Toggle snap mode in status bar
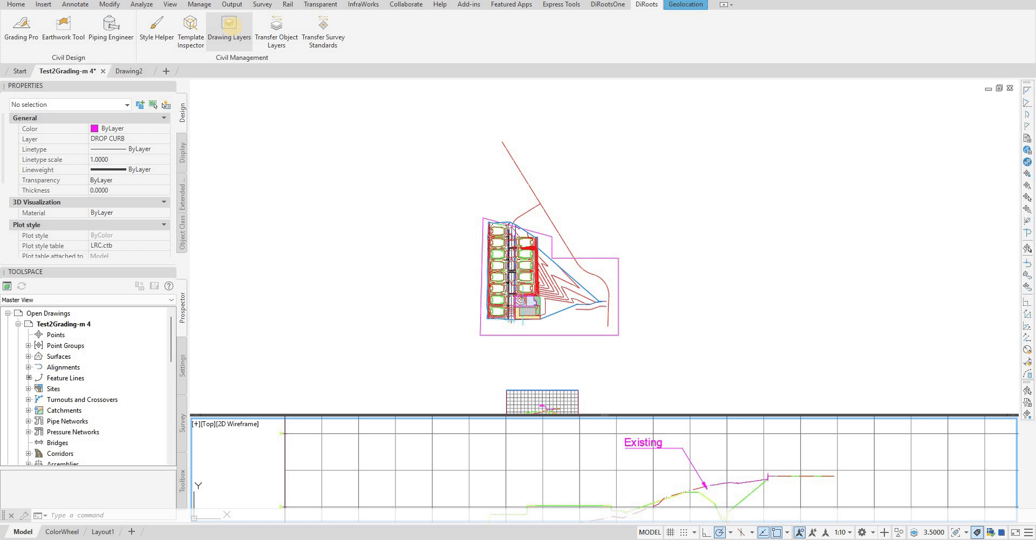The width and height of the screenshot is (1036, 540). pyautogui.click(x=684, y=532)
